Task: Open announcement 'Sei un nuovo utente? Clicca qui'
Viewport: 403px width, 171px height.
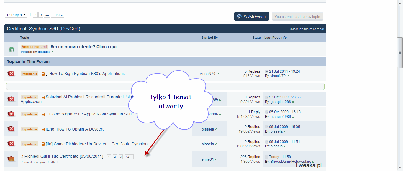Action: (83, 47)
